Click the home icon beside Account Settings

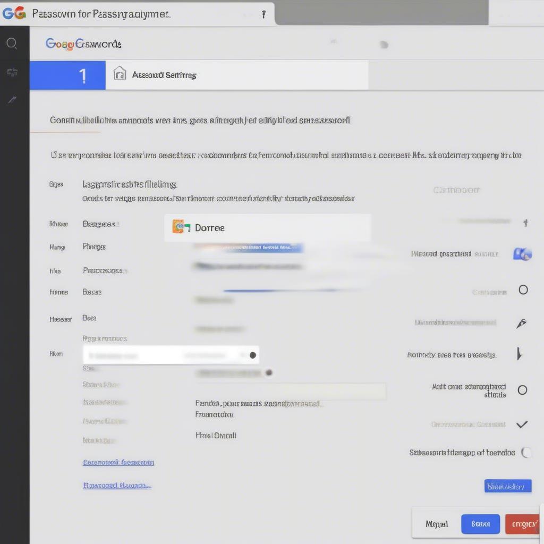pos(120,73)
